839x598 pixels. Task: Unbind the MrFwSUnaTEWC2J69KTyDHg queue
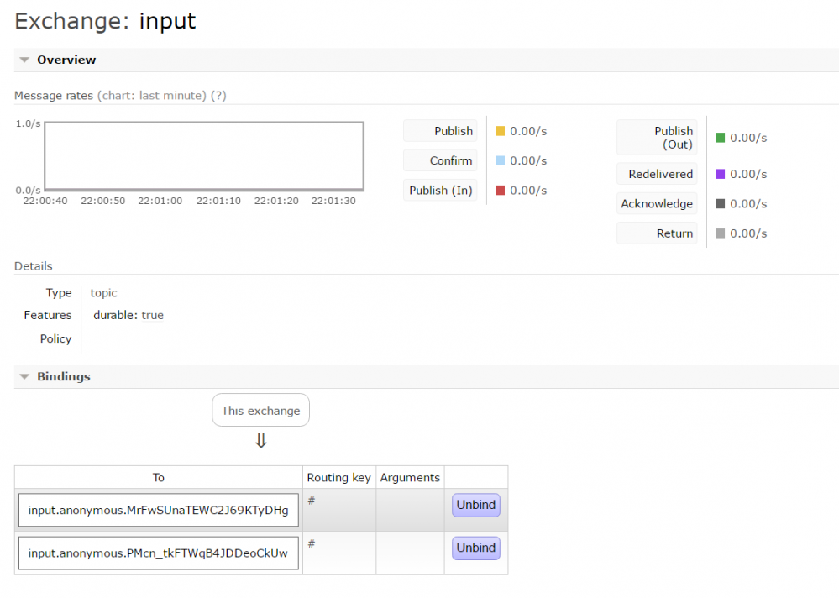coord(476,506)
